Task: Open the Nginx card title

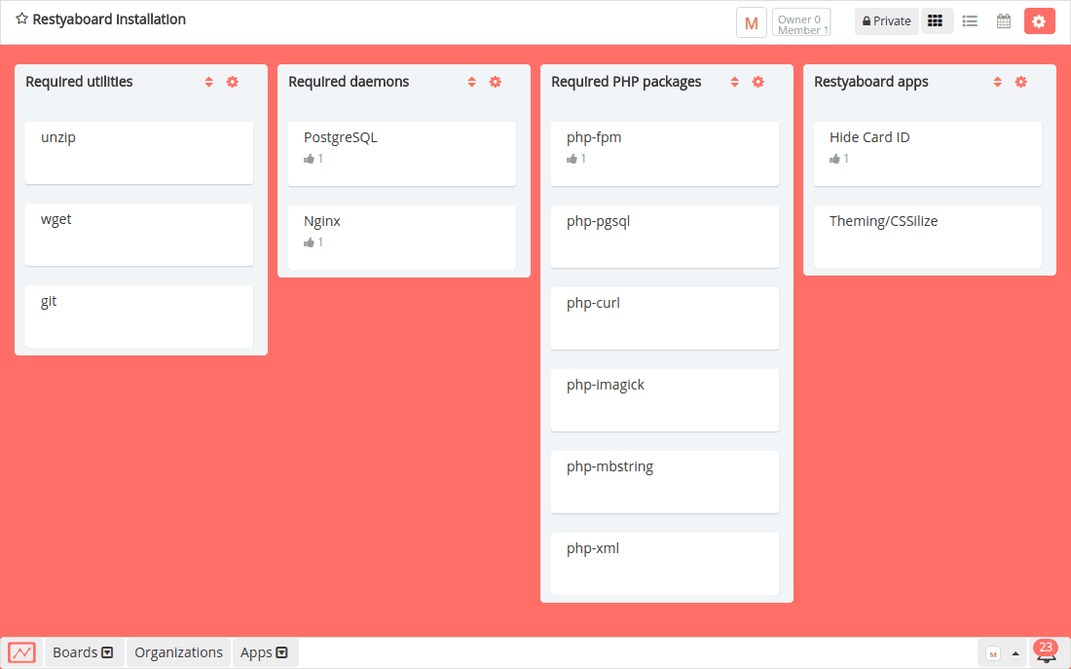Action: pyautogui.click(x=321, y=221)
